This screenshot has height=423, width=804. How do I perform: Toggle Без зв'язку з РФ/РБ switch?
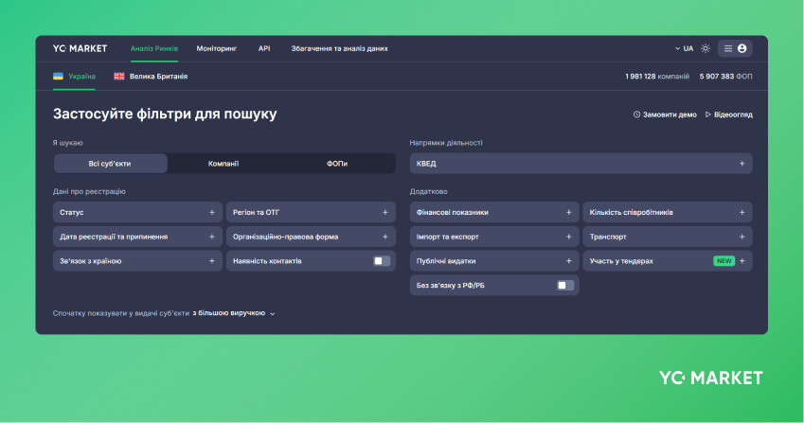pos(564,285)
